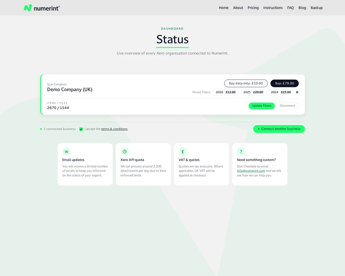345x276 pixels.
Task: Click the DASHBOARD label above Status
Action: [x=172, y=29]
